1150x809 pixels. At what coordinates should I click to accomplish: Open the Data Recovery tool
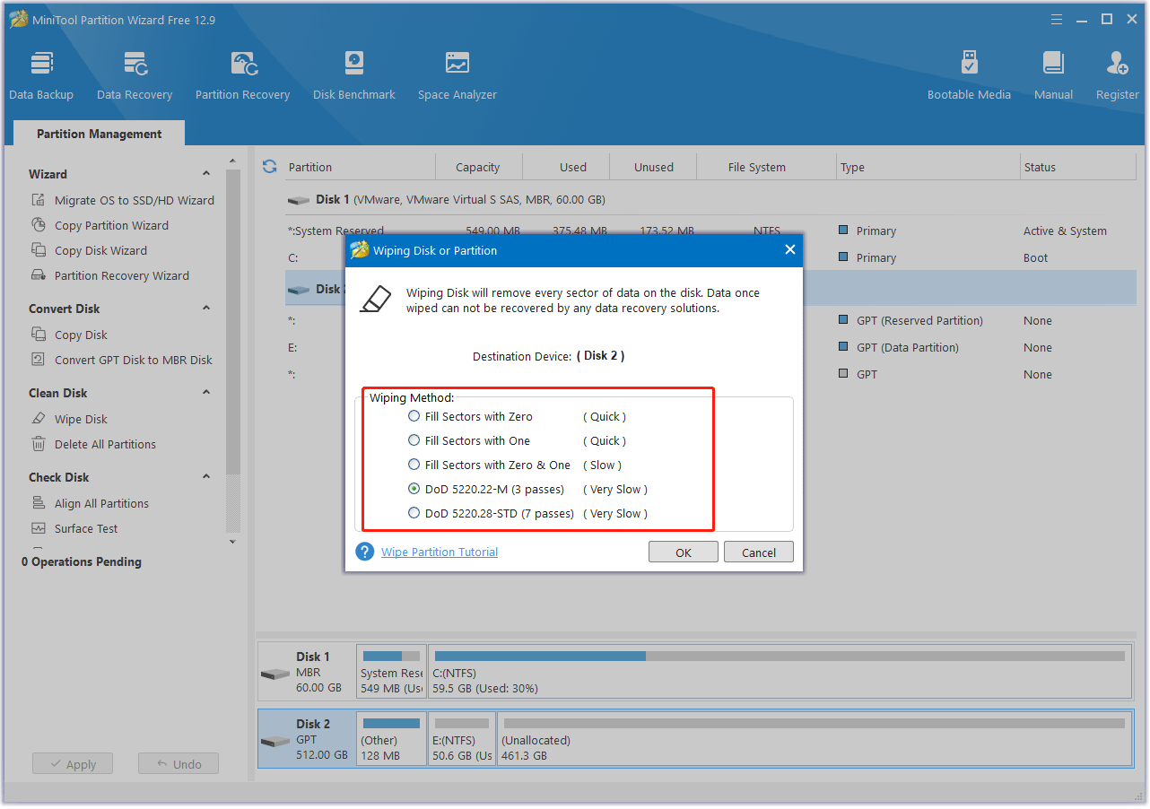134,72
